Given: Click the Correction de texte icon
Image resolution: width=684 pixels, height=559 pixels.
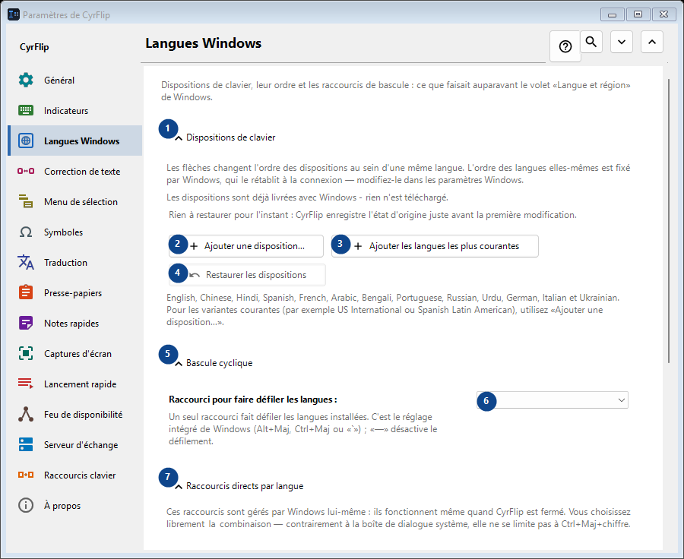Looking at the screenshot, I should pyautogui.click(x=26, y=172).
